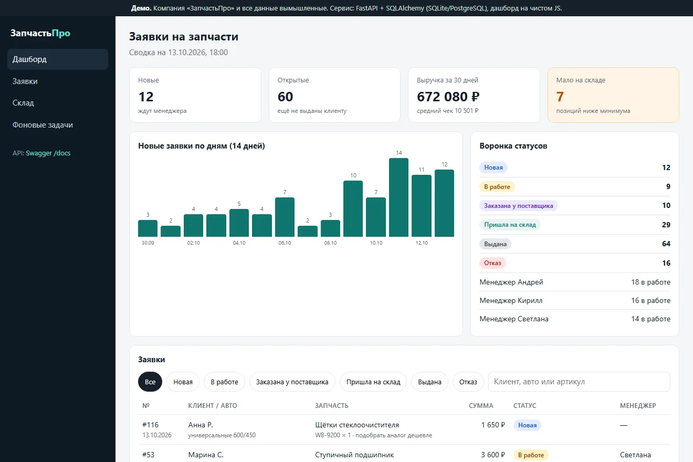Click the chart bar labeled 12
Image resolution: width=693 pixels, height=462 pixels.
point(444,203)
